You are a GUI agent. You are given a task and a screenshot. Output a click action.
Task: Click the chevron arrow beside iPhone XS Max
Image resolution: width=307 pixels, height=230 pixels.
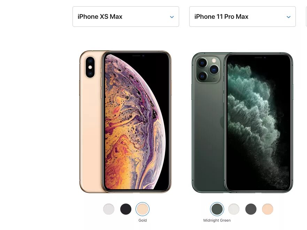(172, 17)
